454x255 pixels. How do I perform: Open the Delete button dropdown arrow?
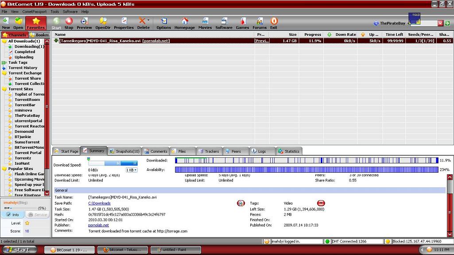148,20
